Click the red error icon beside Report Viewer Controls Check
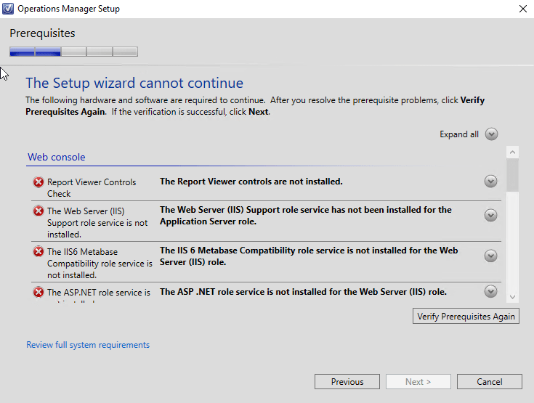Image resolution: width=534 pixels, height=403 pixels. click(x=38, y=182)
